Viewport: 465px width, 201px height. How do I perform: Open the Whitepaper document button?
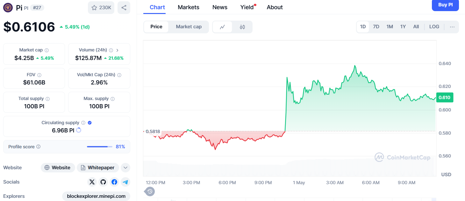click(98, 168)
